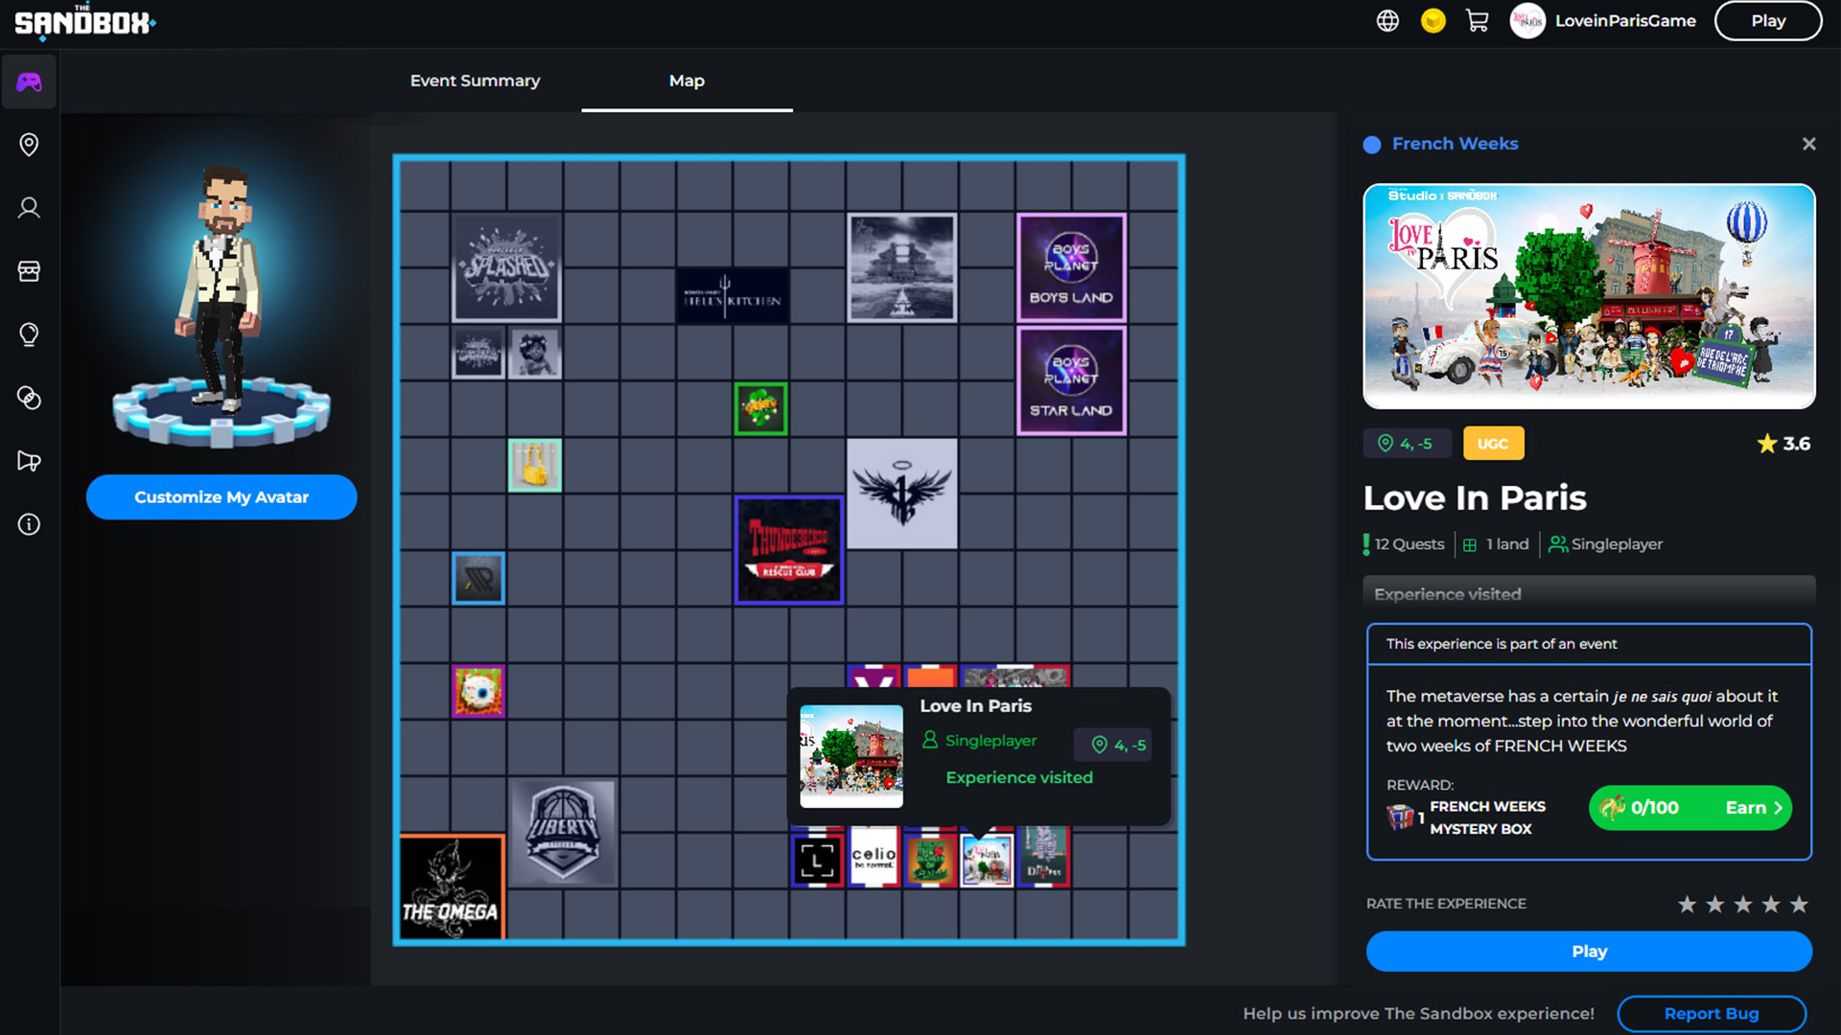Click the Report Bug button

pos(1712,1013)
